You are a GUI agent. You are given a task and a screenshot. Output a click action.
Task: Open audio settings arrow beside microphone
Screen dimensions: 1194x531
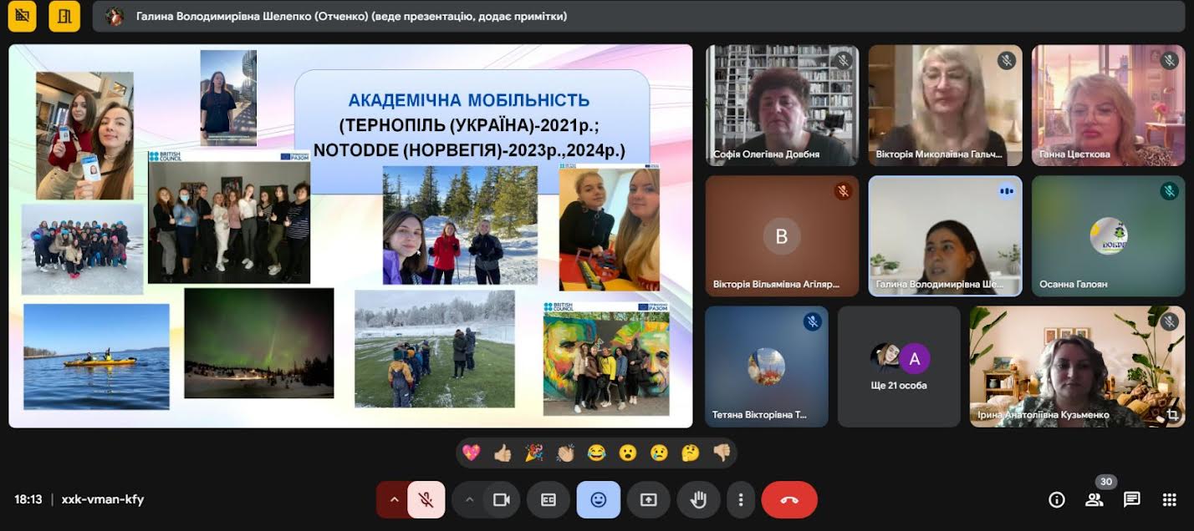pos(393,500)
